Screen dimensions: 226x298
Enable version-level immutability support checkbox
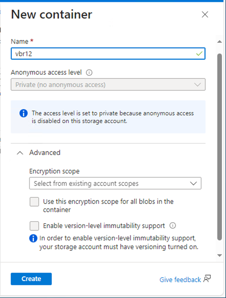point(34,226)
